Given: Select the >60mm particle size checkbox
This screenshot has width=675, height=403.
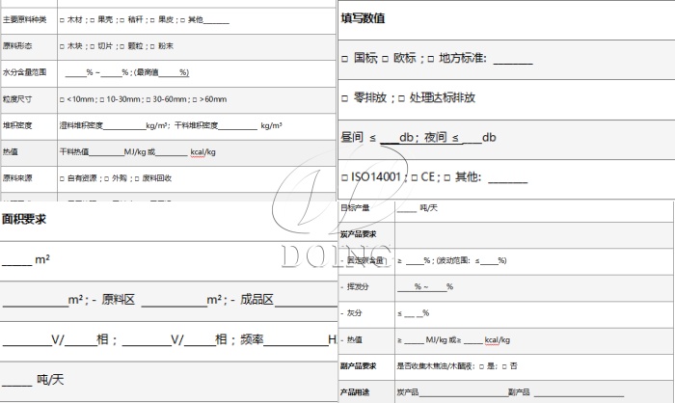Looking at the screenshot, I should pos(195,100).
